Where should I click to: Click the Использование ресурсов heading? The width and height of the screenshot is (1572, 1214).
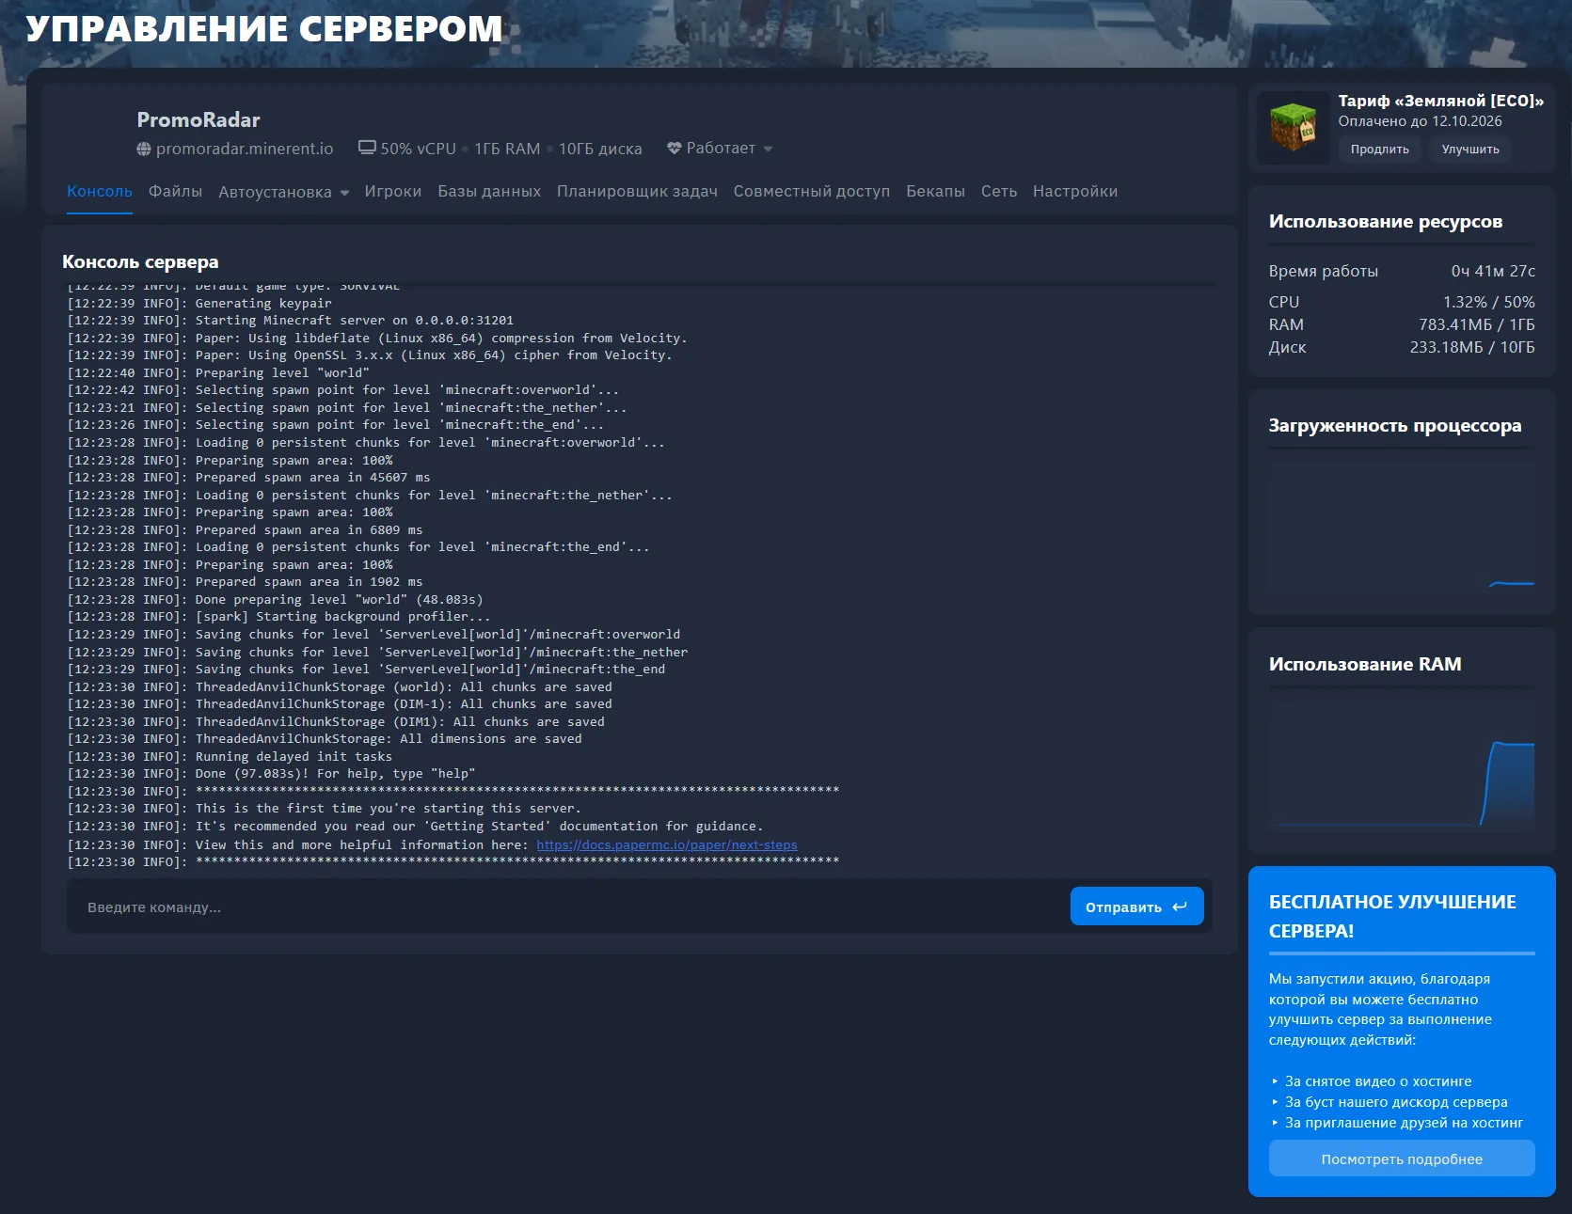[x=1386, y=221]
